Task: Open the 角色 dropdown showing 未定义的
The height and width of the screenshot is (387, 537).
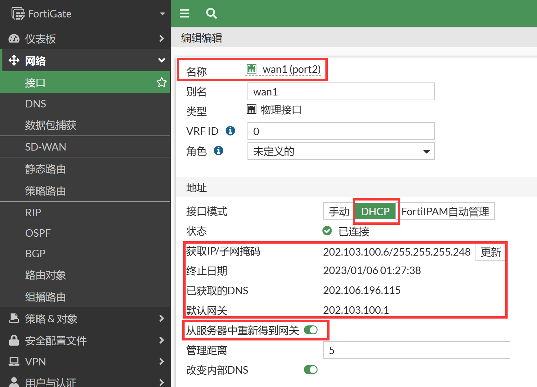Action: point(341,151)
